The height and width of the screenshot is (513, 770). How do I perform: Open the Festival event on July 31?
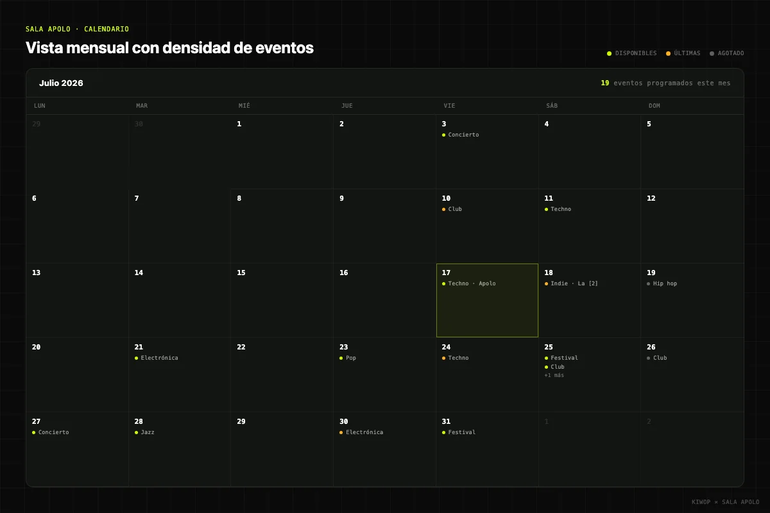459,432
